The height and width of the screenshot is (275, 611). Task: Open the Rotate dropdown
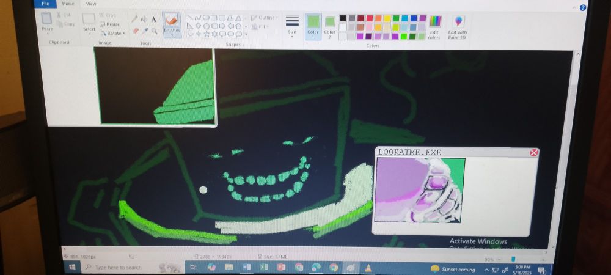coord(112,33)
